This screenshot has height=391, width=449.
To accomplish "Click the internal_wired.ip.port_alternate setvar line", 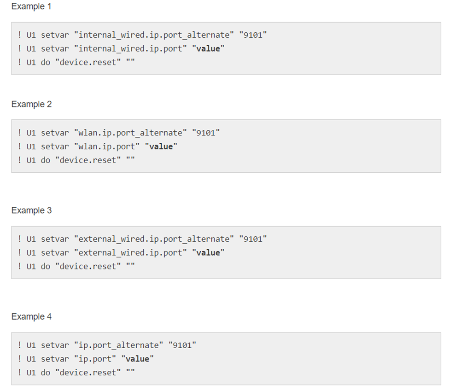I will tap(143, 35).
